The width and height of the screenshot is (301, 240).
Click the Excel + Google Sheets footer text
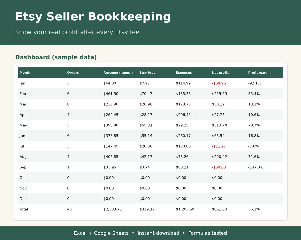point(101,233)
